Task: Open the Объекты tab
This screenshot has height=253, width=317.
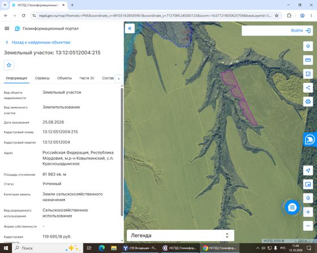Action: click(65, 78)
